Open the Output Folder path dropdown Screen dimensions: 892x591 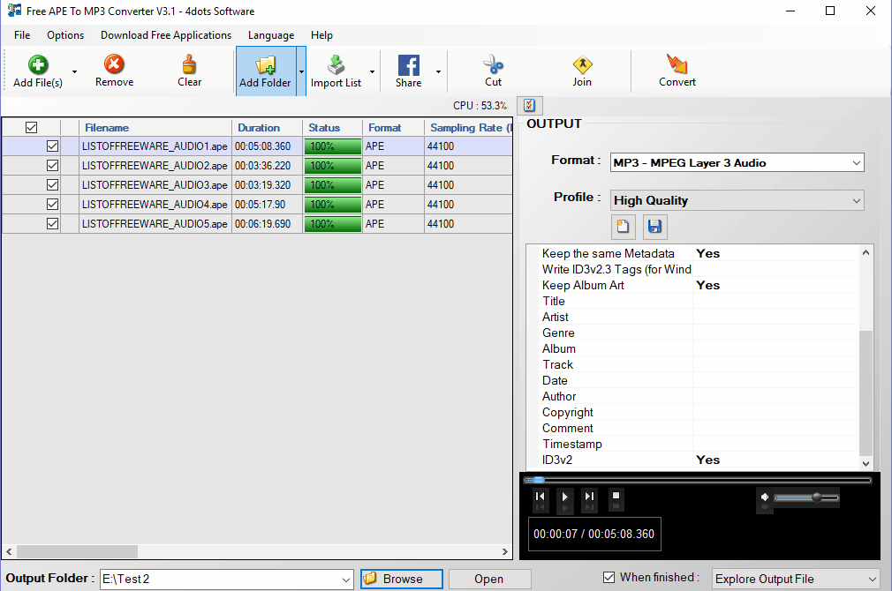(346, 580)
